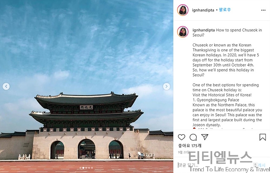Screen dimensions: 270x173
Task: Select the last carousel indicator dot
Action: point(92,168)
